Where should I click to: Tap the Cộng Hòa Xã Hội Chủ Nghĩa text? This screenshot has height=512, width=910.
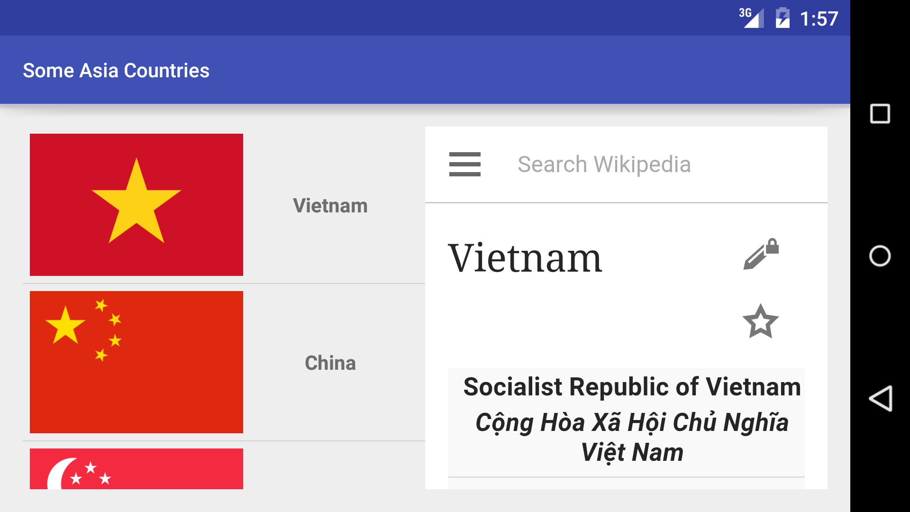632,422
